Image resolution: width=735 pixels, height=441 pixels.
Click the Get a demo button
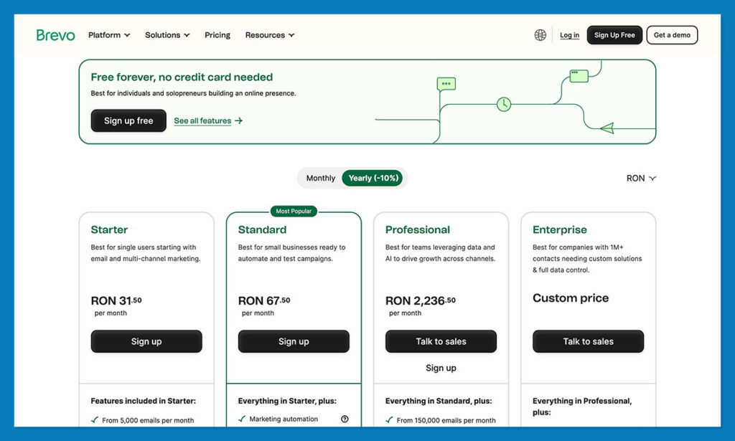pos(672,34)
